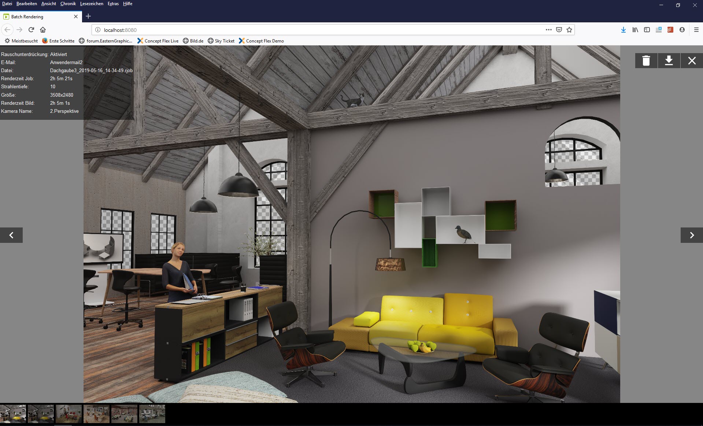Open the Extras menu
The image size is (703, 426).
[113, 4]
